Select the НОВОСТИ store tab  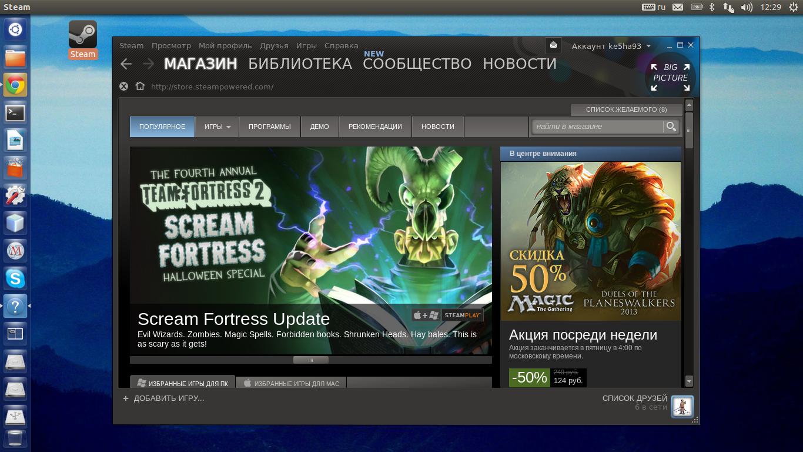pyautogui.click(x=438, y=127)
